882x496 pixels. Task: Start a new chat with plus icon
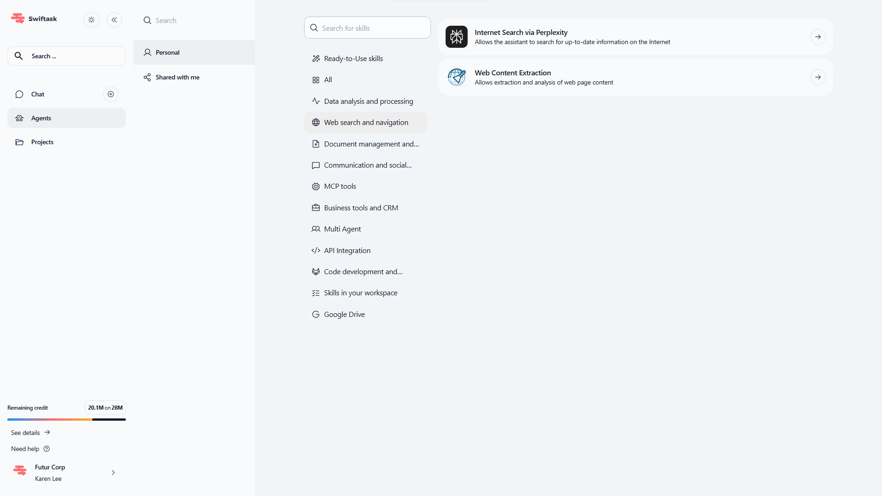[111, 94]
